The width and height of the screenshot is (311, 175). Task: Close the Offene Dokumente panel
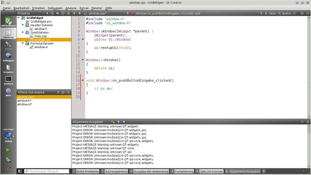click(69, 92)
